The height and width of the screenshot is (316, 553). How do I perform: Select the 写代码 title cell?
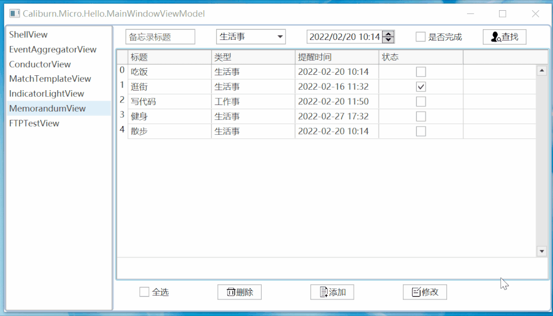coord(169,101)
